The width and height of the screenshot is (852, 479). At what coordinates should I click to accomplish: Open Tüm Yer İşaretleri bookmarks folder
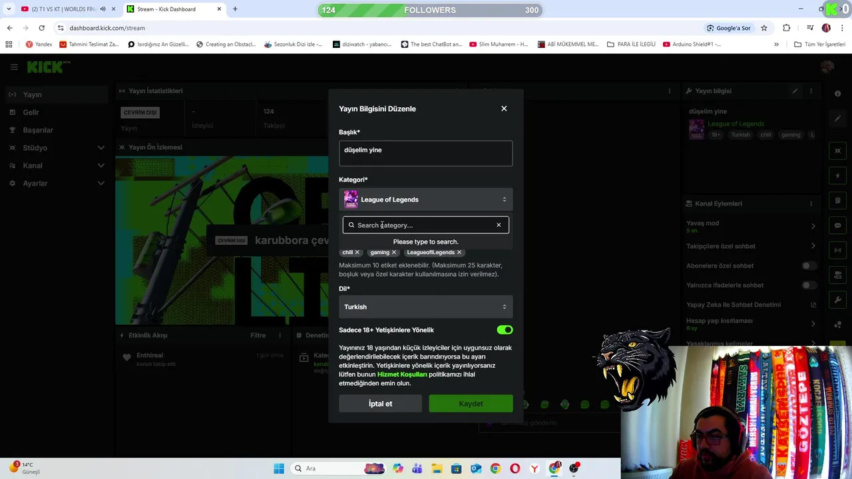point(819,44)
